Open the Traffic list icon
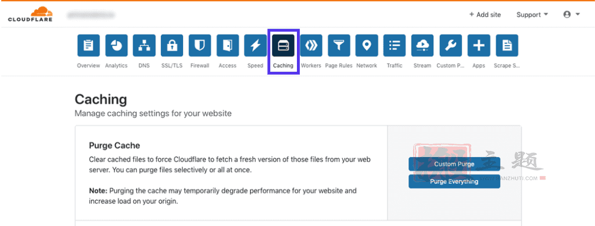Image resolution: width=595 pixels, height=226 pixels. click(395, 45)
